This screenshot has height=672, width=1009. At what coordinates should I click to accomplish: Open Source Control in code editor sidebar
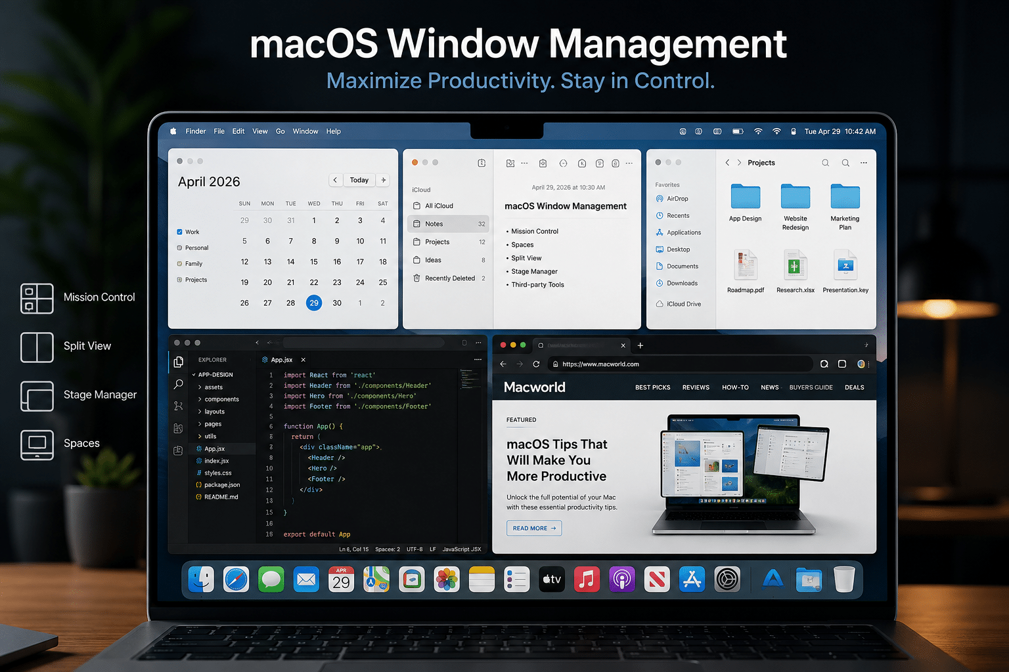178,406
